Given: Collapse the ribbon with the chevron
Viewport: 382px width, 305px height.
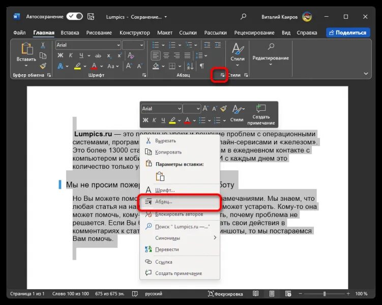Looking at the screenshot, I should tap(366, 73).
